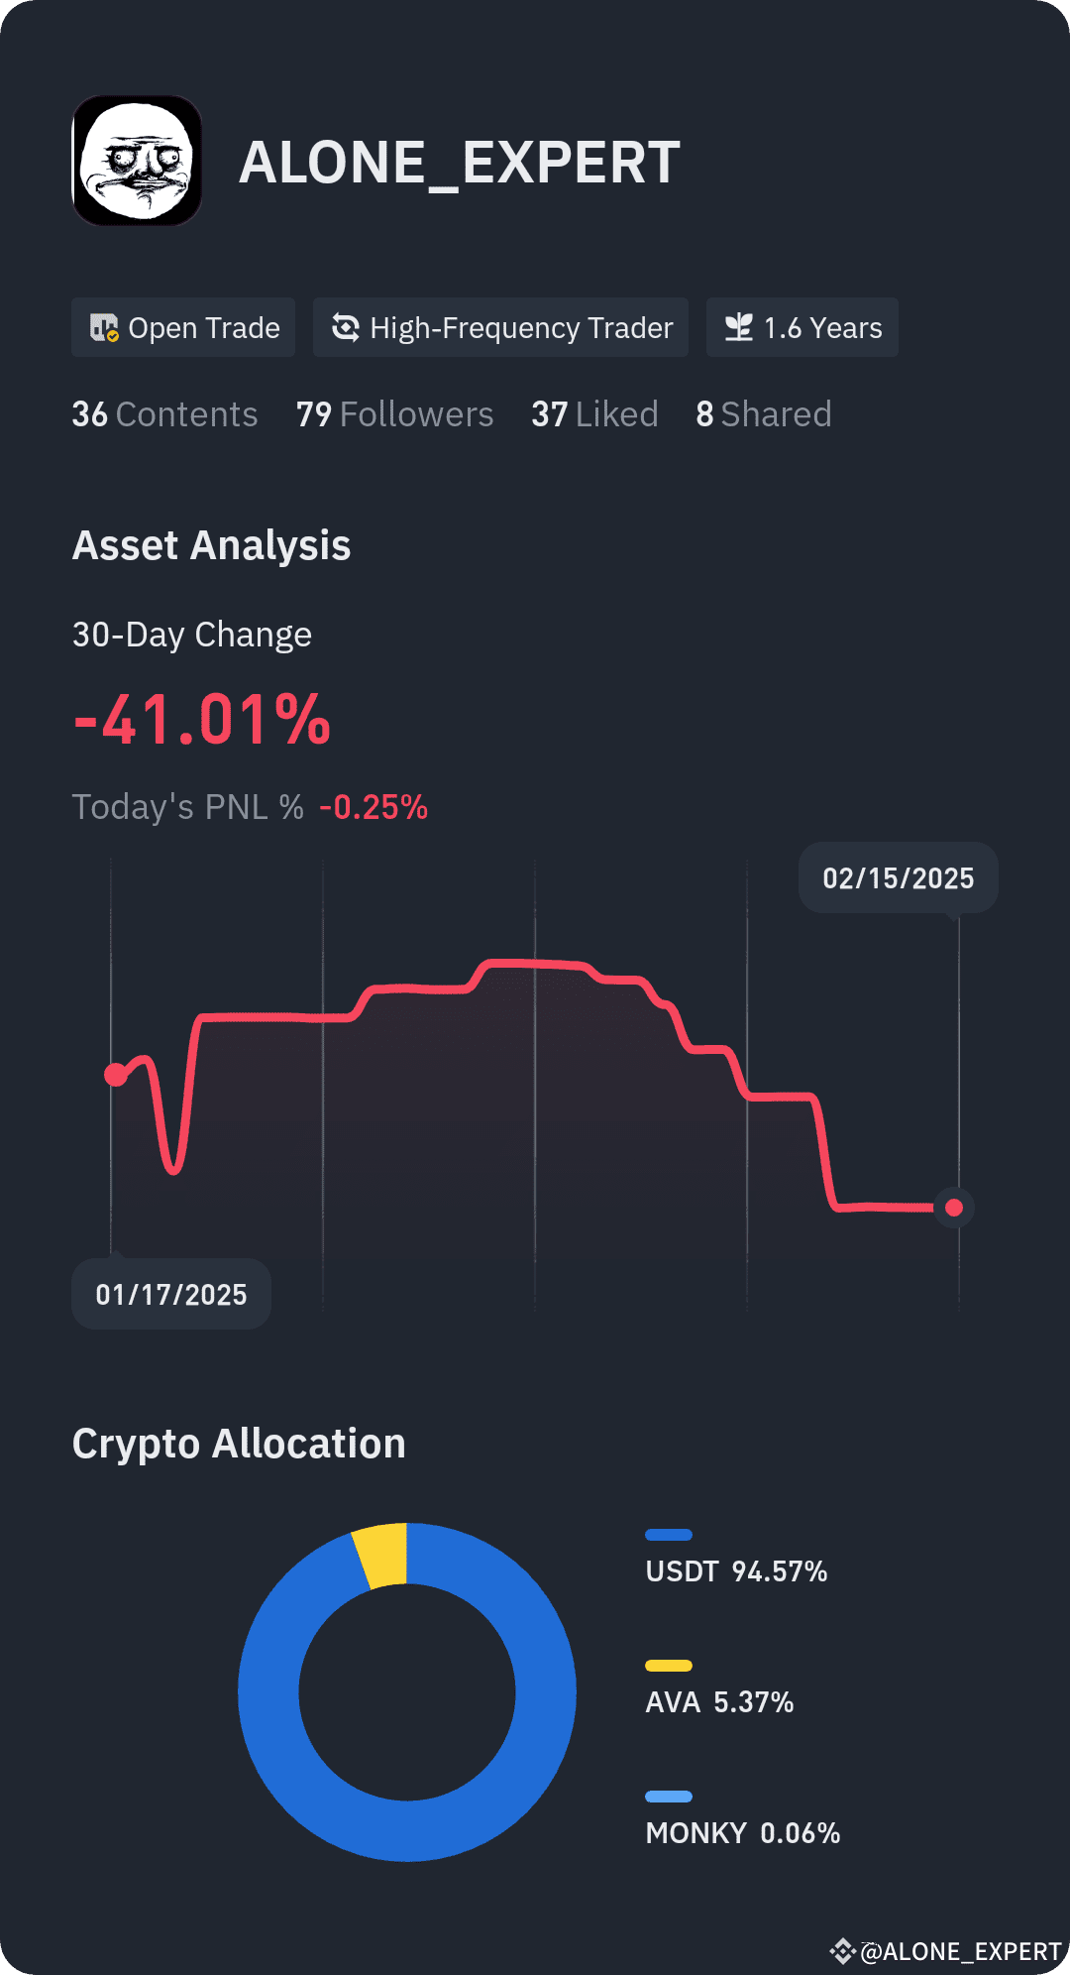Select the Open Trade badge
The height and width of the screenshot is (1975, 1070).
click(183, 327)
